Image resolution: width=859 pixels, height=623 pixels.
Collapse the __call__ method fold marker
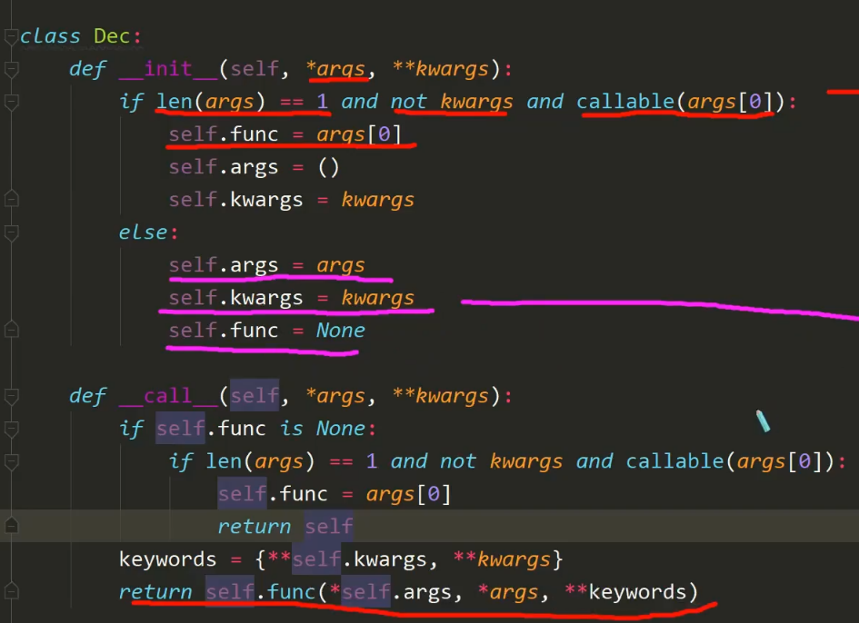pos(11,397)
